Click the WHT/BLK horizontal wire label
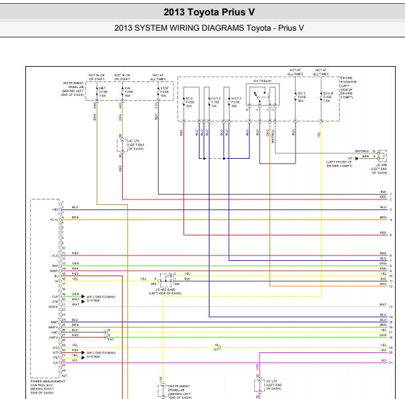This screenshot has height=399, width=405. click(362, 151)
